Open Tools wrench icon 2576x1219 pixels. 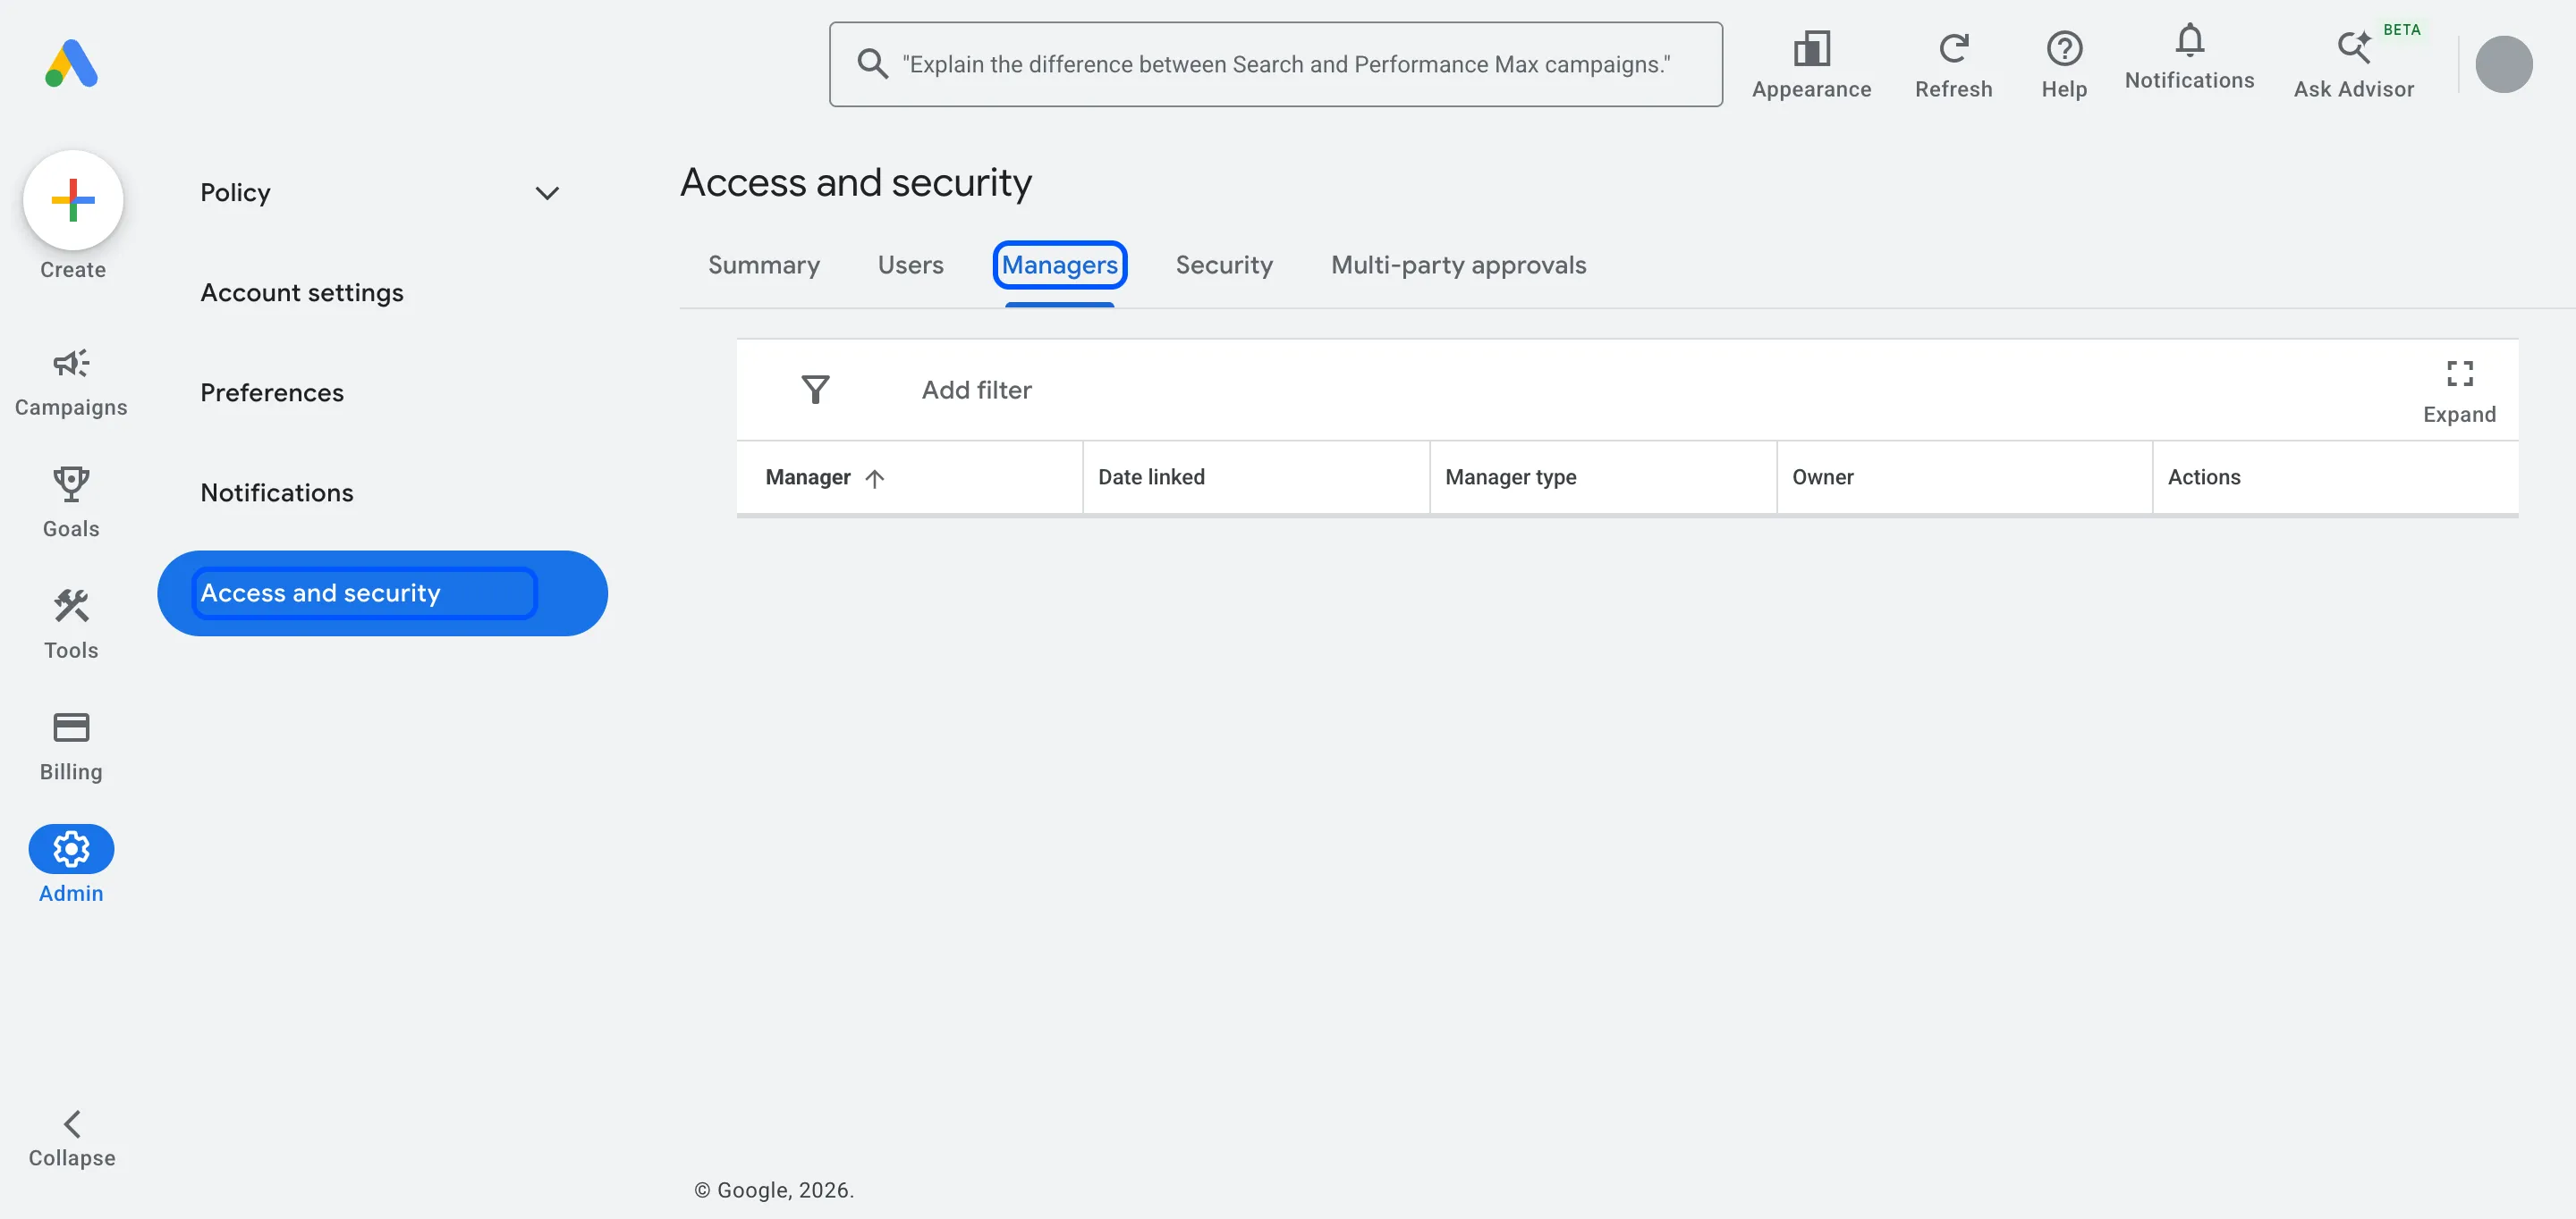point(71,606)
